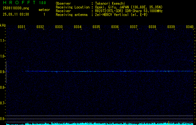This screenshot has height=125, width=196.
Task: Click time marker 0335
Action: [x=96, y=27]
